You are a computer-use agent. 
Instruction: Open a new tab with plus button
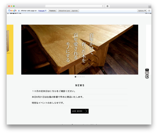pyautogui.click(x=150, y=7)
